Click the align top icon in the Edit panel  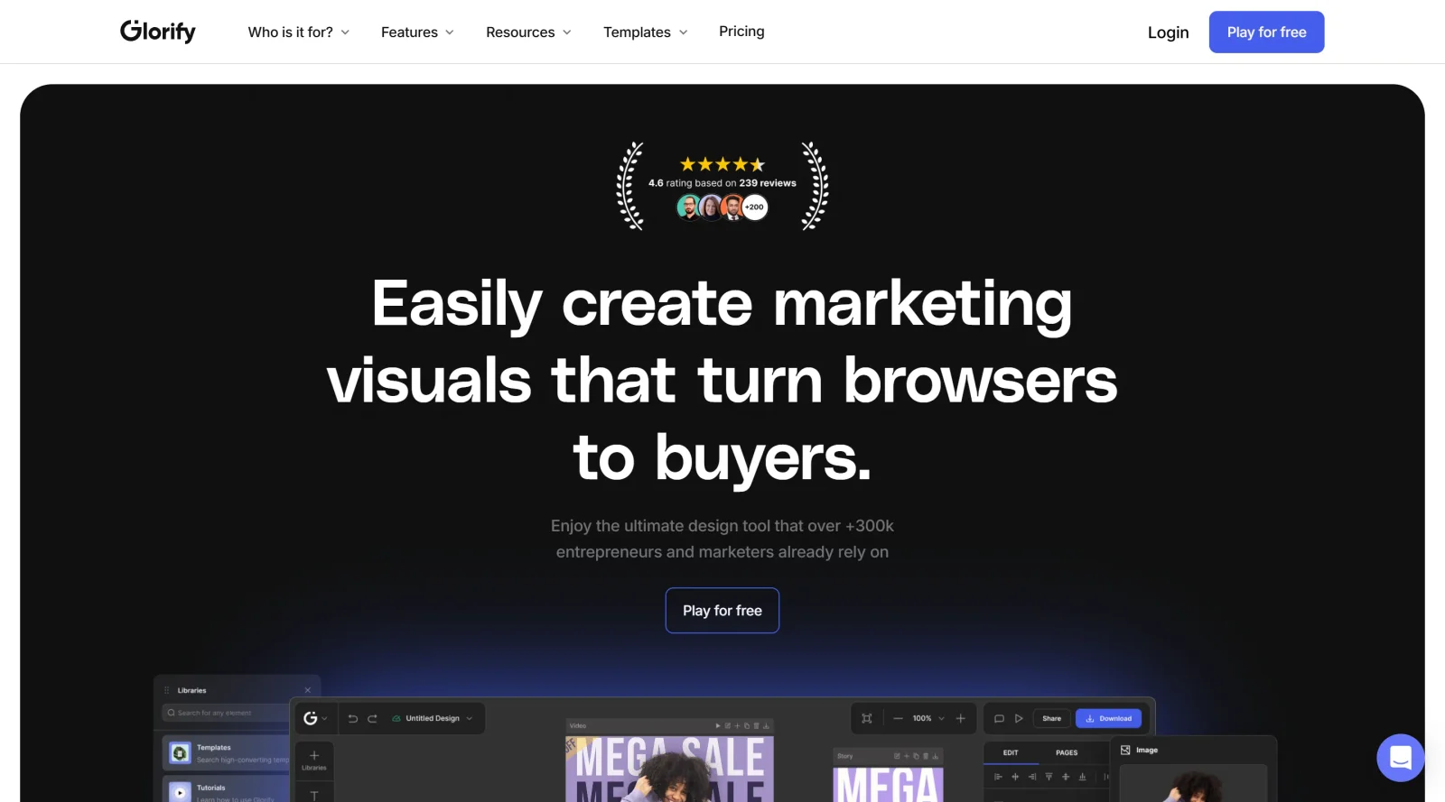pos(1049,777)
